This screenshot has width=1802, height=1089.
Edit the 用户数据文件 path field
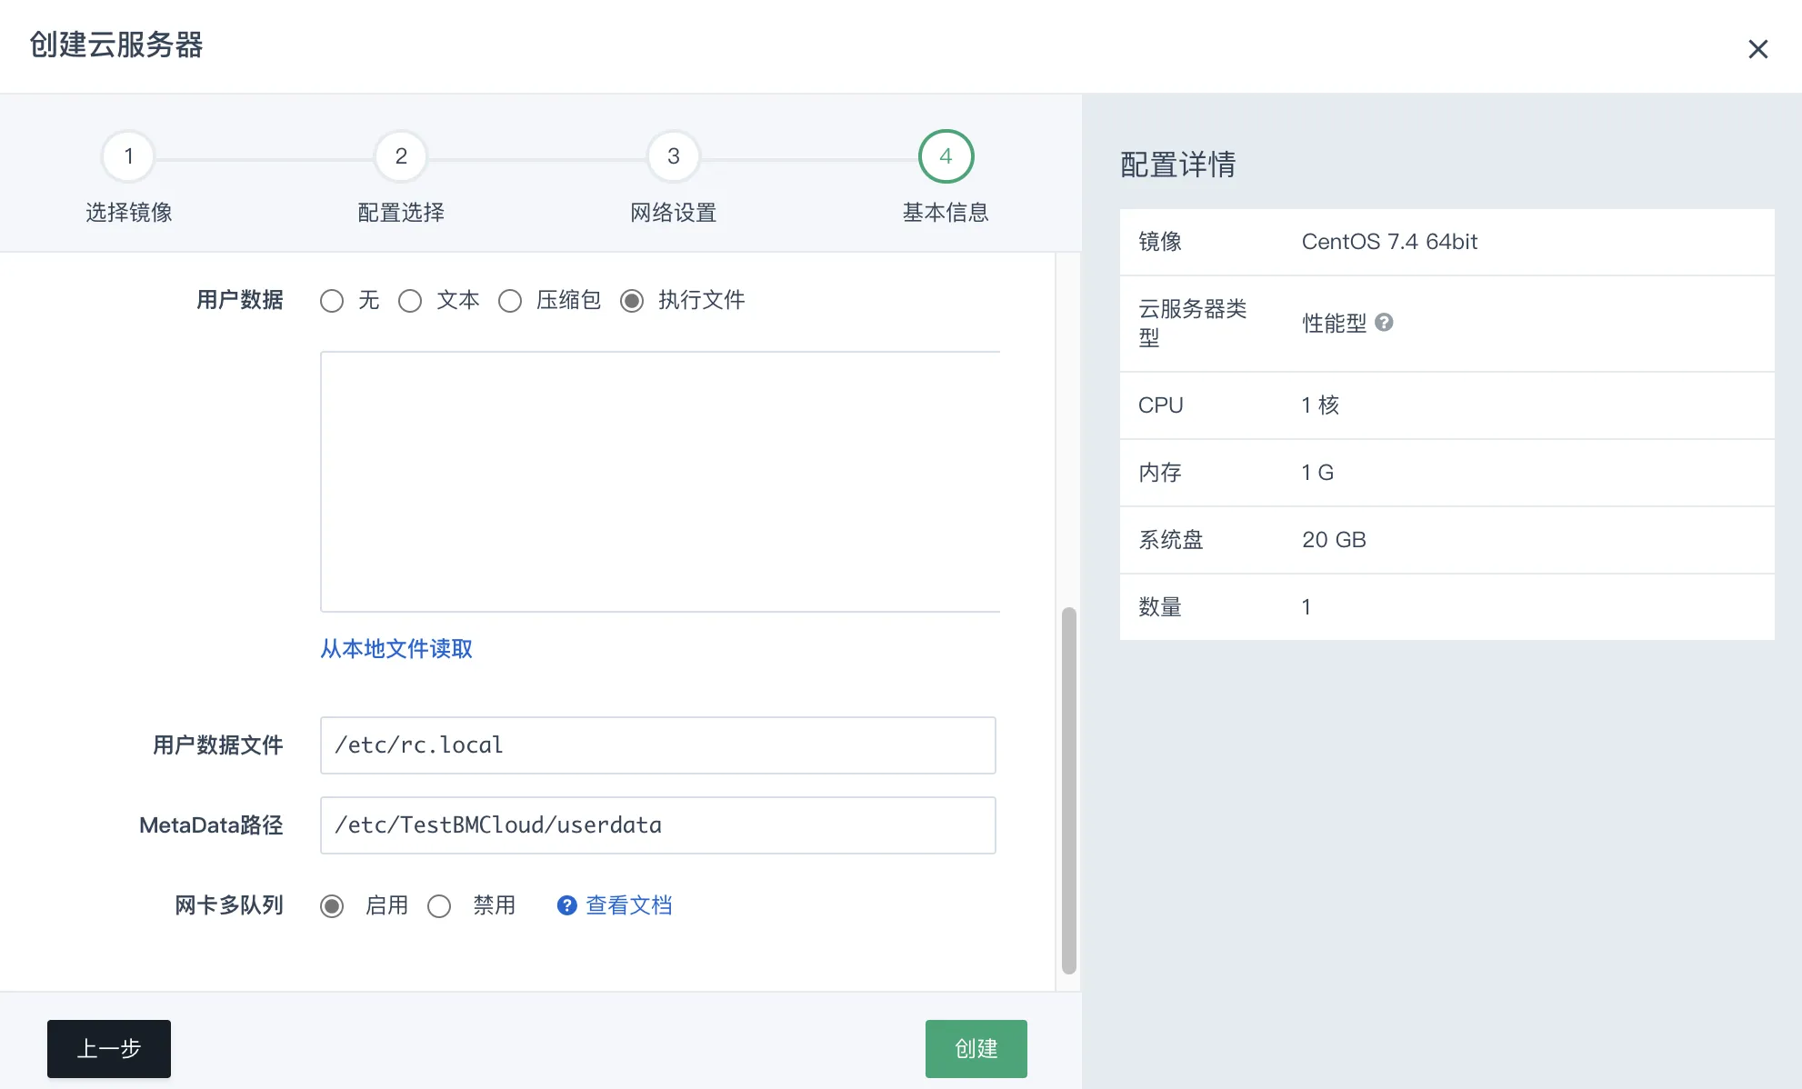click(x=657, y=745)
